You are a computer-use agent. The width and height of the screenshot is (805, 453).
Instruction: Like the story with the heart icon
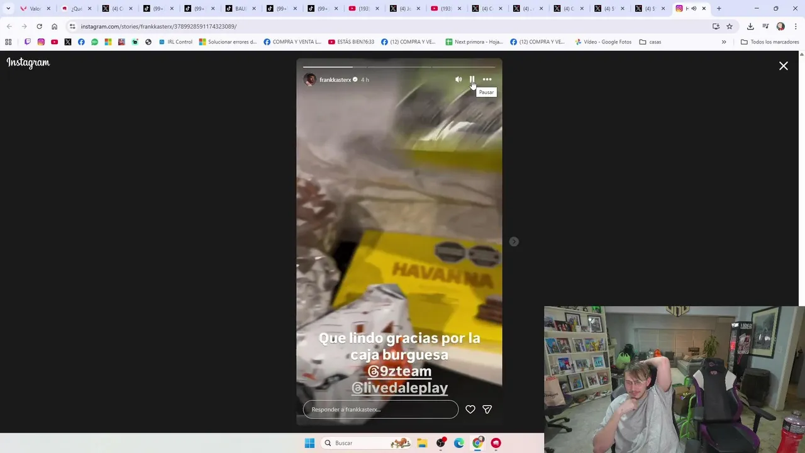[x=470, y=409]
